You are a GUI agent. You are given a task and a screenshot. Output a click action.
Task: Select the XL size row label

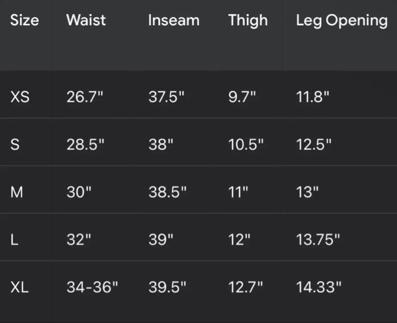(x=19, y=287)
